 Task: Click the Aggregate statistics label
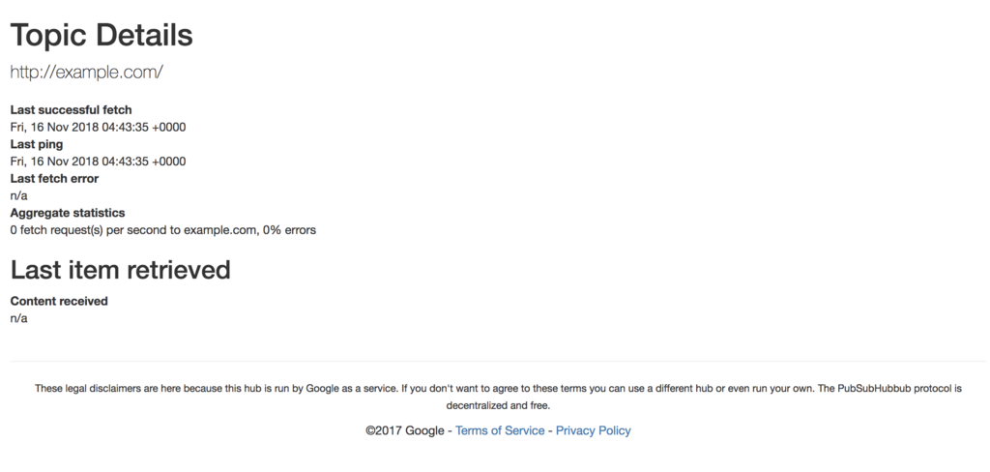68,213
